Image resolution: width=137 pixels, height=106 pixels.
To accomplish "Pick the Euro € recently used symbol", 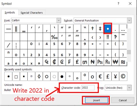I will point(100,76).
